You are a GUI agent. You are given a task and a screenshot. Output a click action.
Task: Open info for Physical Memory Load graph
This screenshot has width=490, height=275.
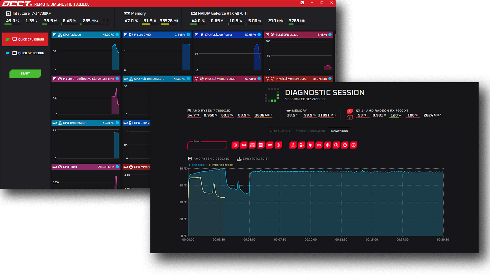click(x=259, y=79)
